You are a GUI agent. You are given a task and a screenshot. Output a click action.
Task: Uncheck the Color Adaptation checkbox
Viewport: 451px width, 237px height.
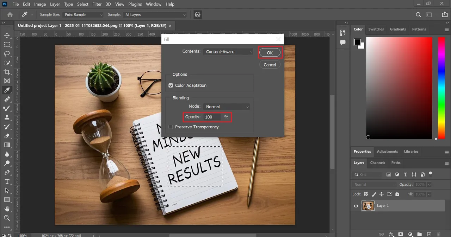[x=171, y=85]
